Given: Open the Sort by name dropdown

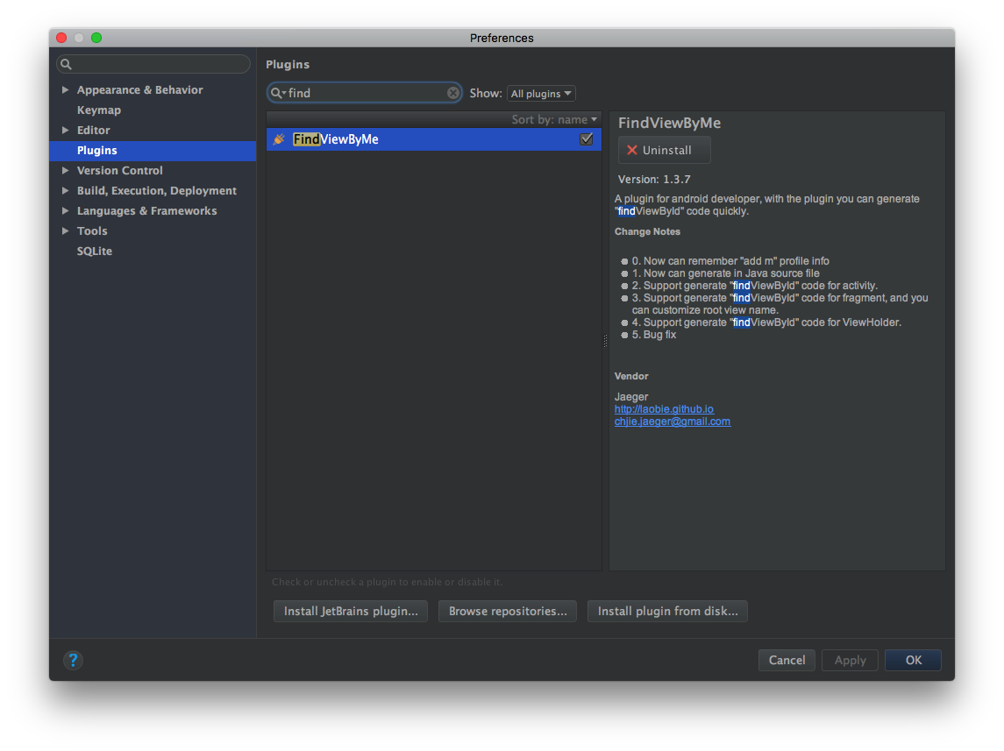Looking at the screenshot, I should click(x=554, y=120).
